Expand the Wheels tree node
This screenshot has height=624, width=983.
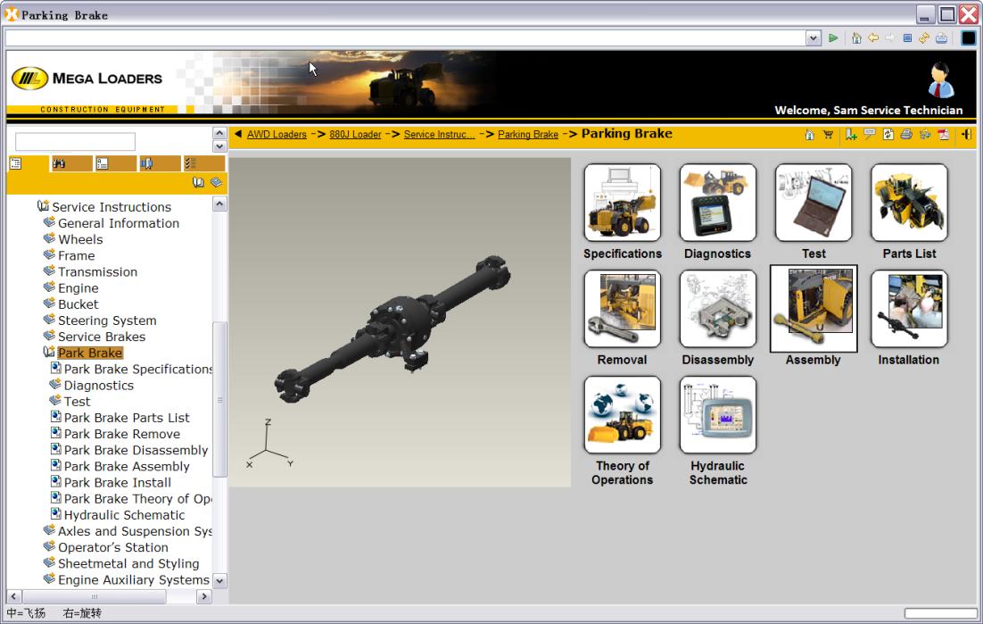pos(49,238)
